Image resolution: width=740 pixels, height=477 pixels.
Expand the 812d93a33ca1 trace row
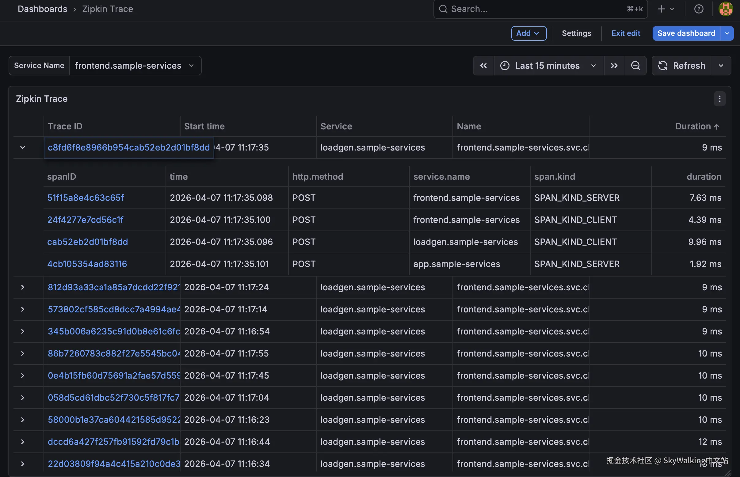(x=23, y=287)
